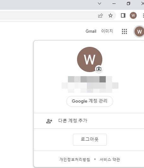Click the Google account avatar on the page

[139, 32]
